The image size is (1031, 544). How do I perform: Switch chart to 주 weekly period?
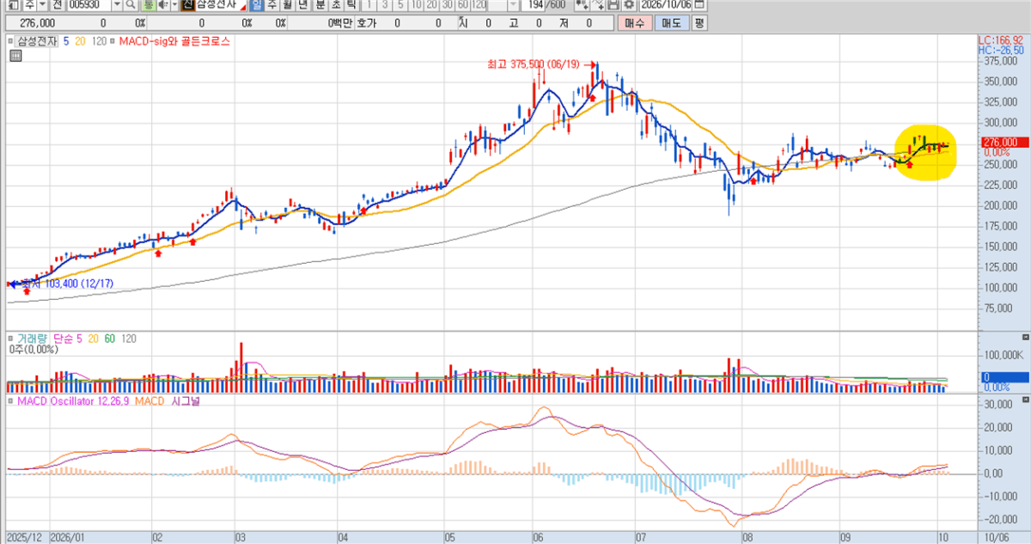272,5
